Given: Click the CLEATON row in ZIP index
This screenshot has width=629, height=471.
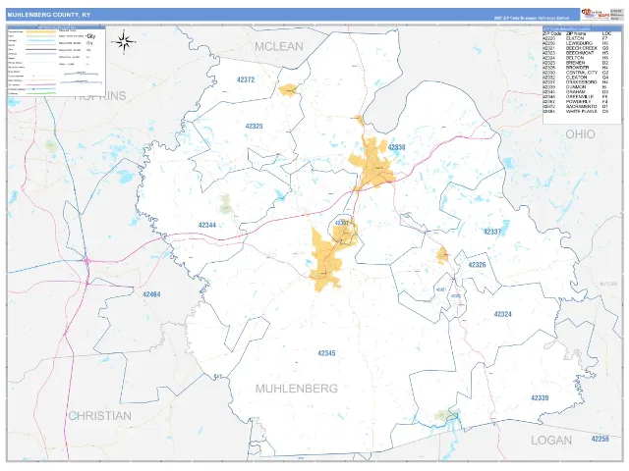Looking at the screenshot, I should coord(576,78).
